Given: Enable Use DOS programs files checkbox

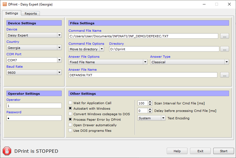Looking at the screenshot, I should pyautogui.click(x=70, y=131).
